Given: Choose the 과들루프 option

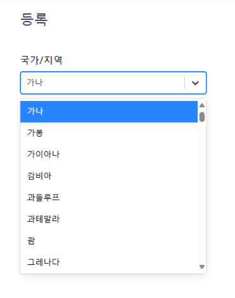Looking at the screenshot, I should tap(109, 198).
